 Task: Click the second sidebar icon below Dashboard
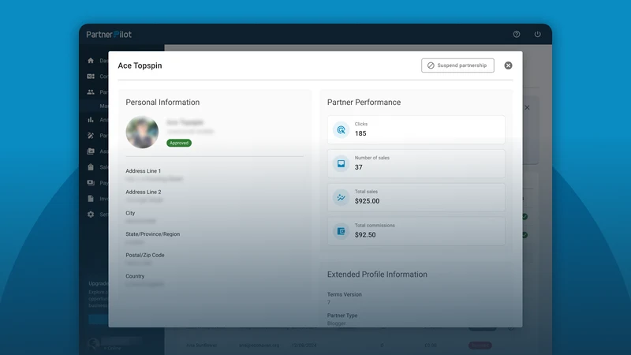coord(91,76)
